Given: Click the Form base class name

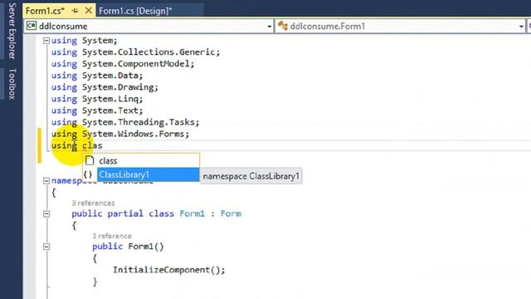Looking at the screenshot, I should pyautogui.click(x=231, y=213).
